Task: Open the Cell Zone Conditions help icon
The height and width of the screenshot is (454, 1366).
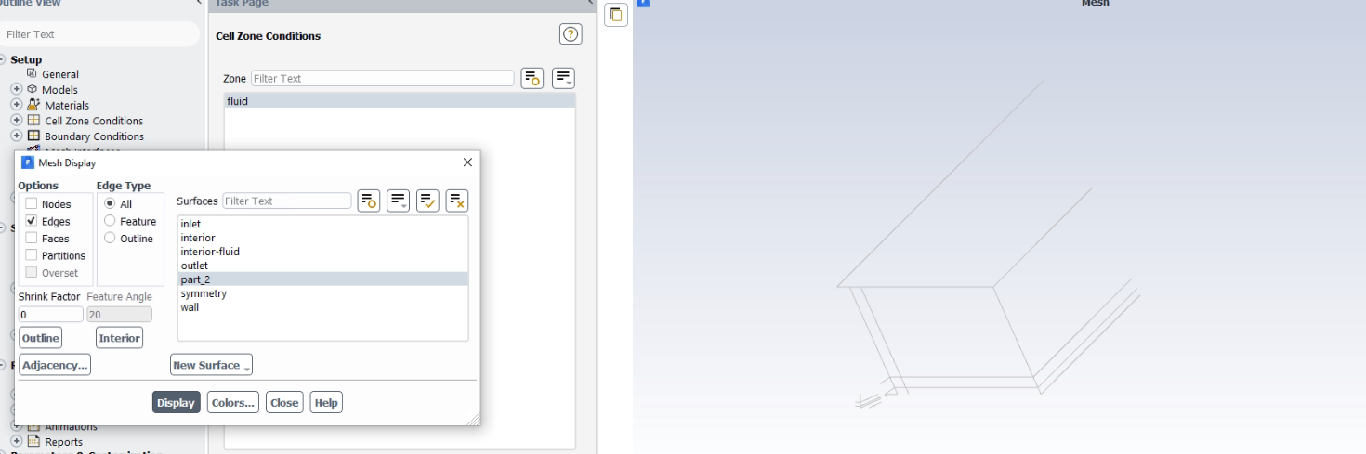Action: (571, 34)
